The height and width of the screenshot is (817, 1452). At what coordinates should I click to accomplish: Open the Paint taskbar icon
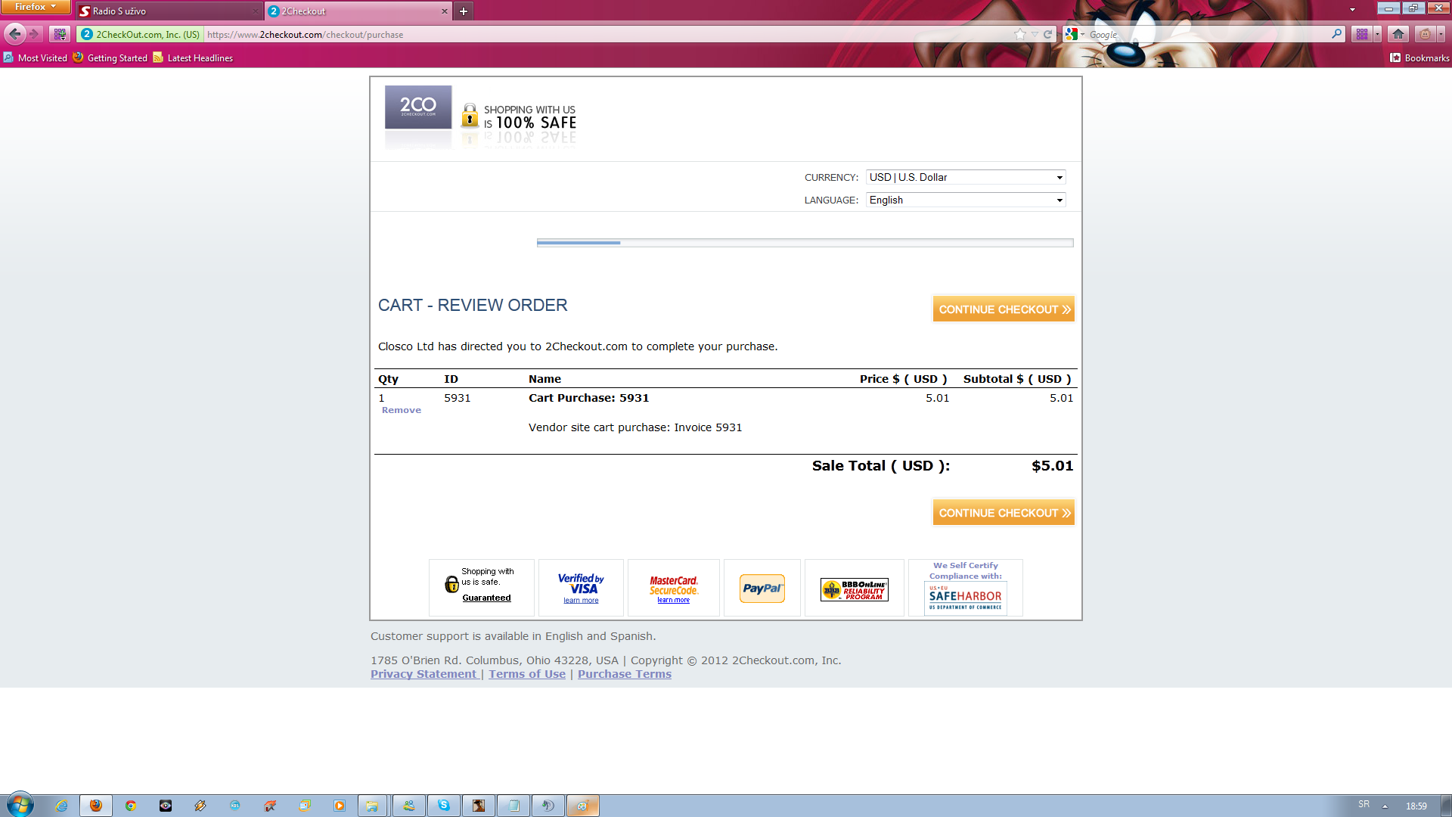coord(582,806)
